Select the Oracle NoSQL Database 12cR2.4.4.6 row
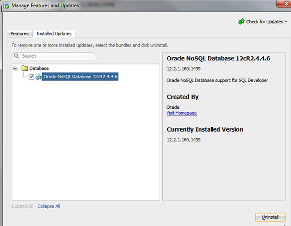291x226 pixels. point(80,77)
